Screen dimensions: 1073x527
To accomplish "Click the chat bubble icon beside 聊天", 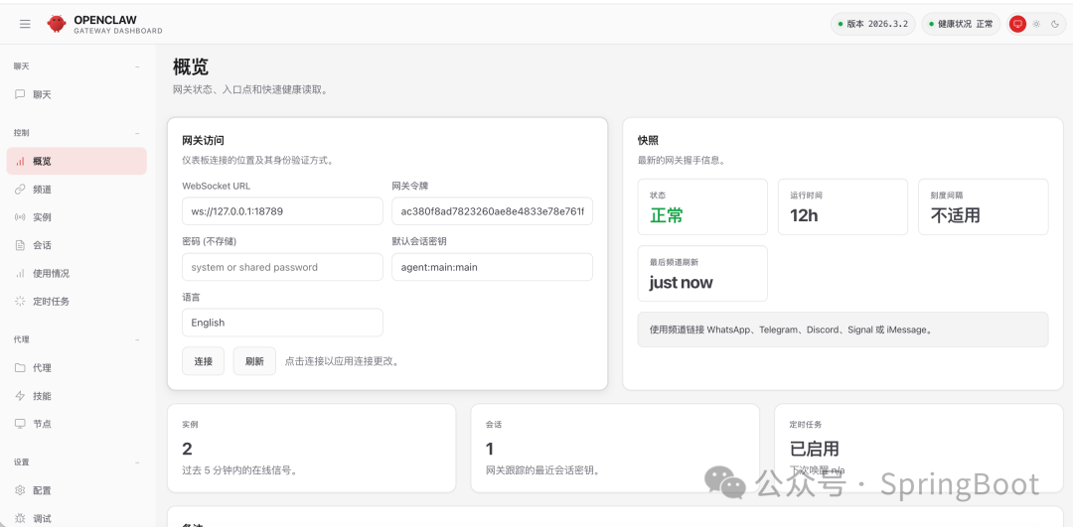I will pyautogui.click(x=21, y=94).
